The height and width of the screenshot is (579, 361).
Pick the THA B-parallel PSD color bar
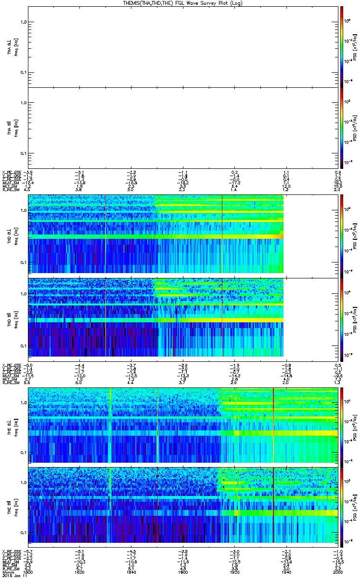click(342, 127)
